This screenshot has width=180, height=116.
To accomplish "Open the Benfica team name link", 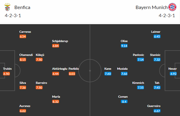I will coord(22,8).
